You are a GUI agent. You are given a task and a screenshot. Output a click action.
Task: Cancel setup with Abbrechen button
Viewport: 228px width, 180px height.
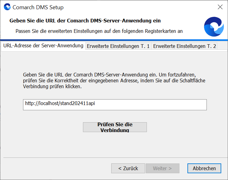click(204, 168)
